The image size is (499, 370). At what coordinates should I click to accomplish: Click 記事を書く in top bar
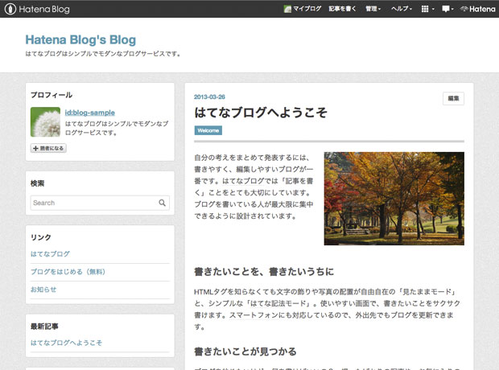343,9
